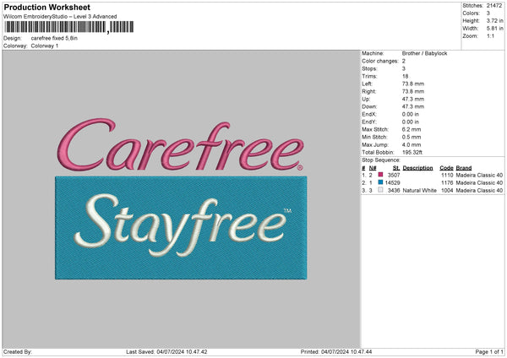The width and height of the screenshot is (507, 358).
Task: Click the Max Jump value 4.0 mm
Action: (x=412, y=144)
